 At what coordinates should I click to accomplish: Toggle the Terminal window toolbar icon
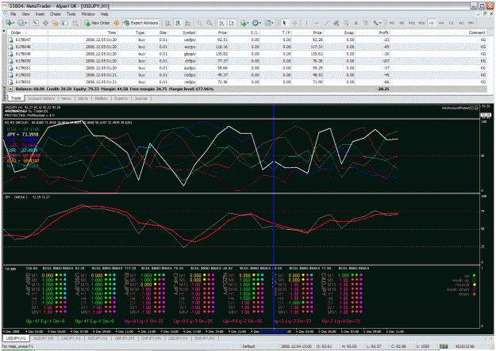tap(65, 23)
